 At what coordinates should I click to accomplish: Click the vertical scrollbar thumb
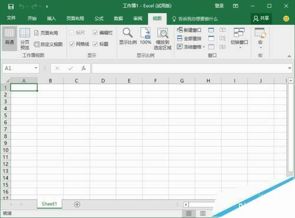(x=291, y=127)
